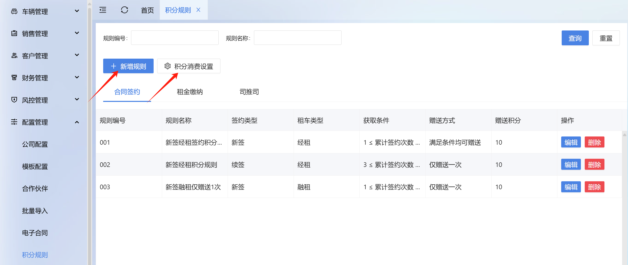Screen dimensions: 628x265
Task: Close the 积分规则 tab
Action: point(198,10)
